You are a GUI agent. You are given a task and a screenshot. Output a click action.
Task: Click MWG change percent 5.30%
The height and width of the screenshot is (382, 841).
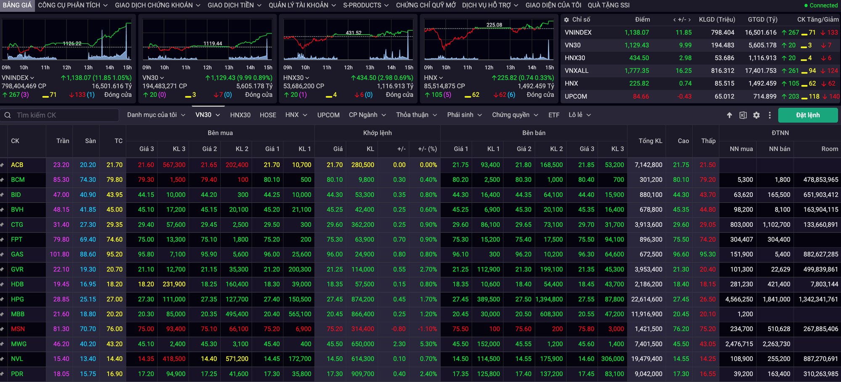428,344
